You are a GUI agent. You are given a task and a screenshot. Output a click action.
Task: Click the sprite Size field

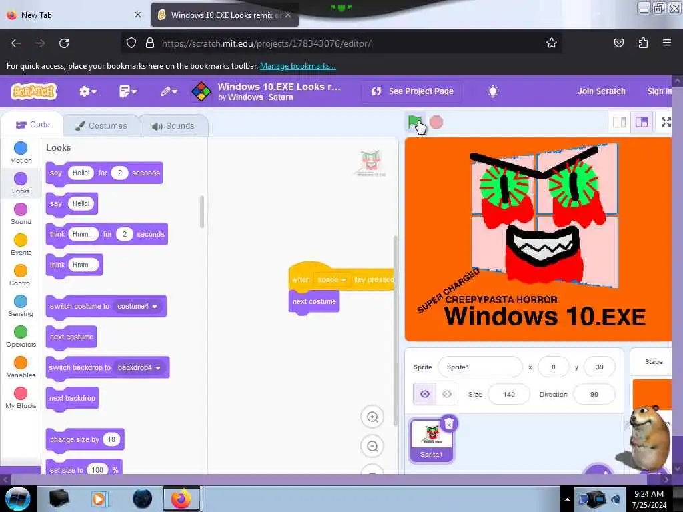pos(509,395)
